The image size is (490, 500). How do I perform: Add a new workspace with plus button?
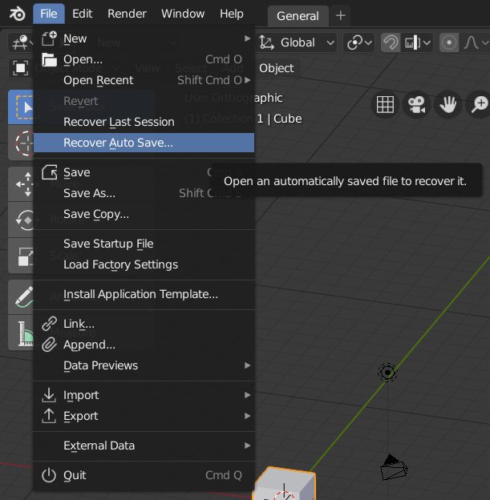(341, 15)
